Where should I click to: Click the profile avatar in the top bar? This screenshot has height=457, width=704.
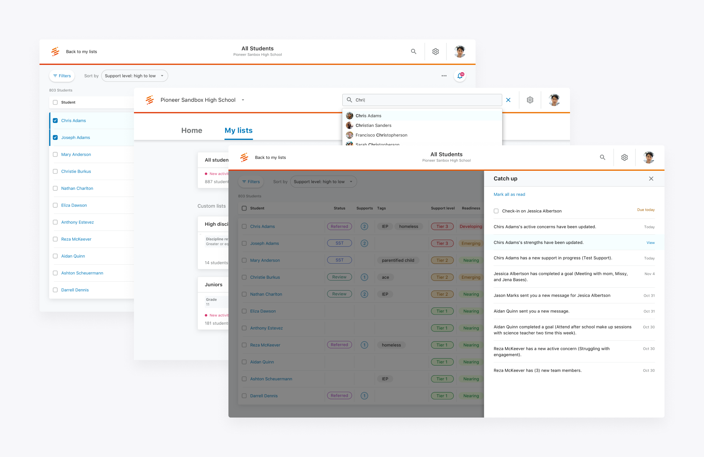click(460, 51)
